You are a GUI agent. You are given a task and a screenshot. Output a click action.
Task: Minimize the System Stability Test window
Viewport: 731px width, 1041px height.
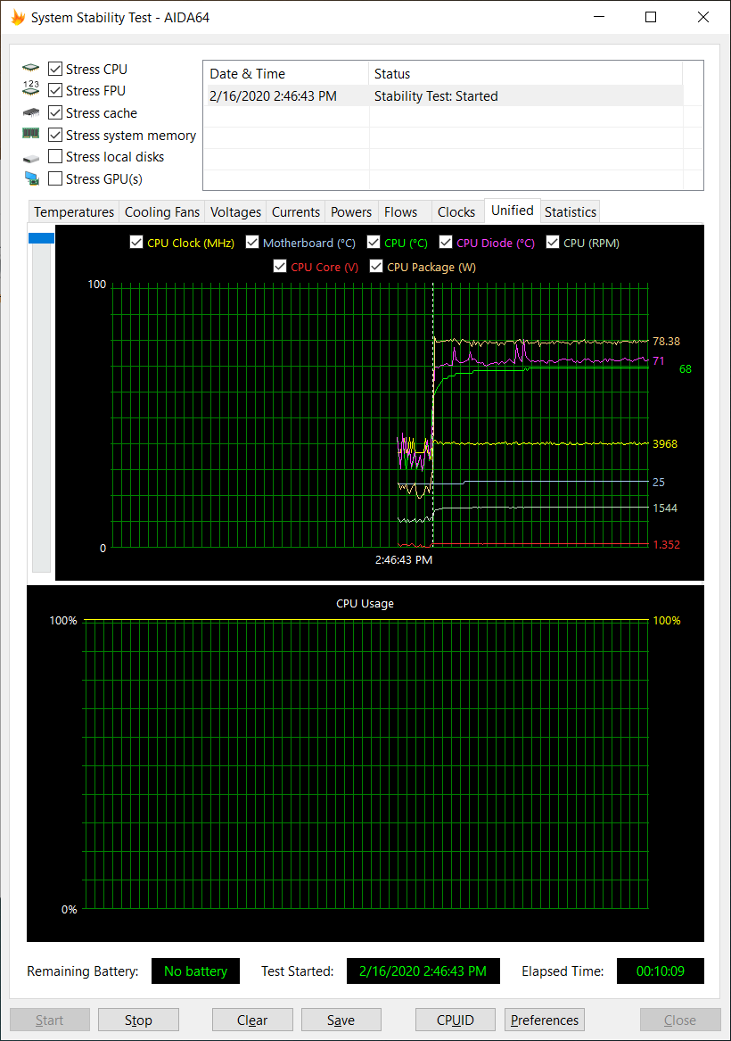point(599,17)
